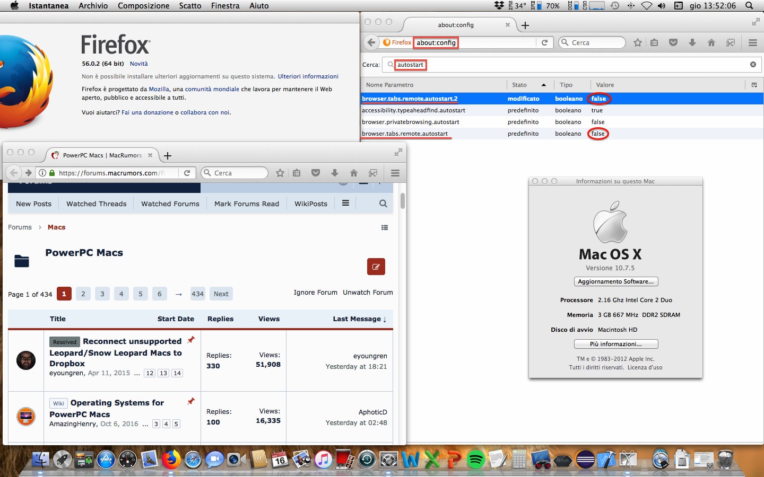Open column picker in preferences table
The width and height of the screenshot is (764, 477).
pos(754,85)
